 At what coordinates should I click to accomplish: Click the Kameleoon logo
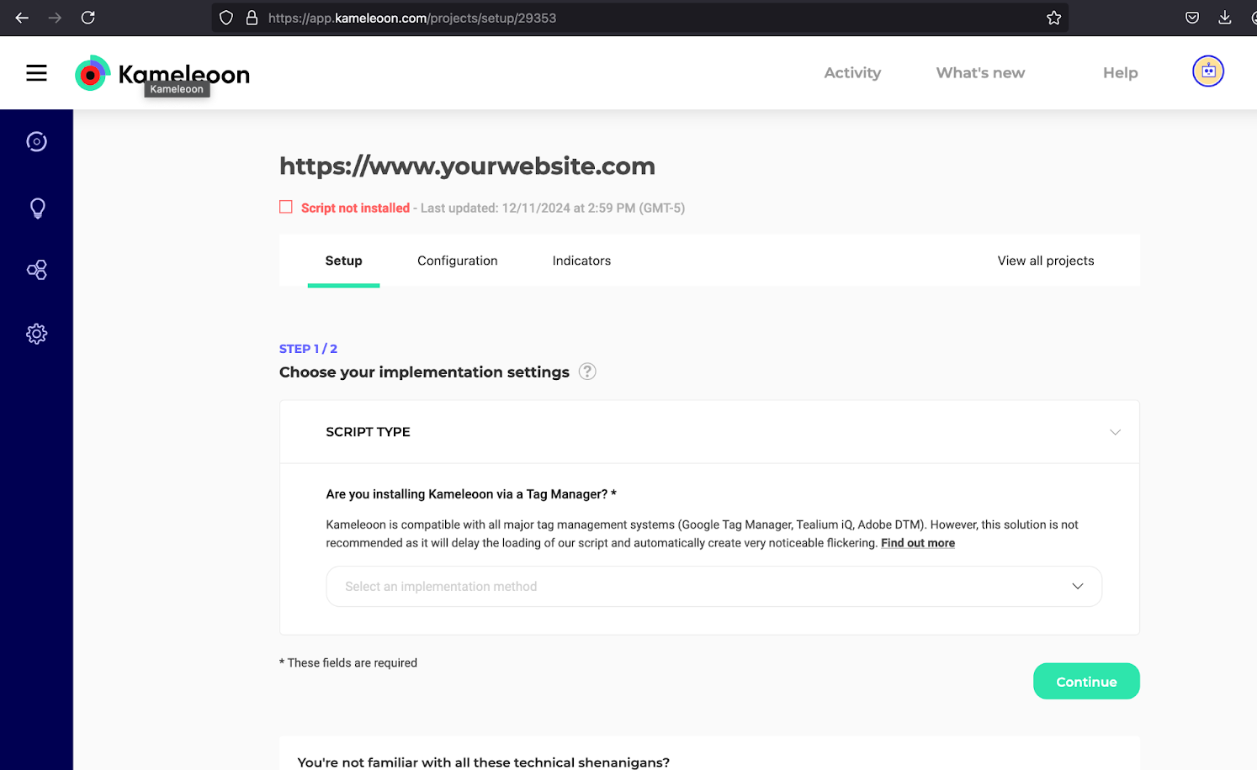(162, 74)
